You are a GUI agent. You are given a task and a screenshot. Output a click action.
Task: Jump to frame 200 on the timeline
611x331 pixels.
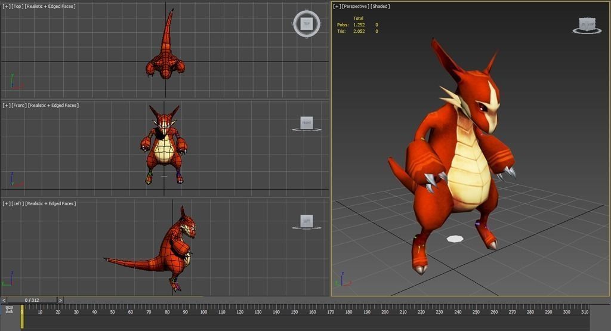(x=385, y=311)
